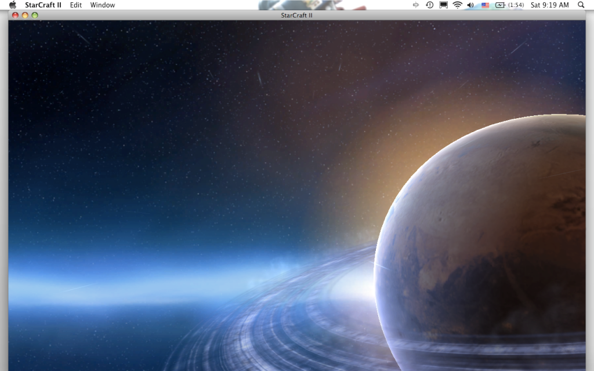This screenshot has height=371, width=594.
Task: Open the display mirroring menu icon
Action: pyautogui.click(x=443, y=5)
